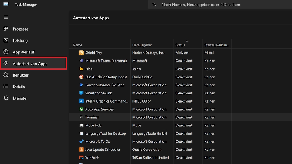Click the Task-Manager app icon in title bar
The image size is (292, 164).
[6, 4]
